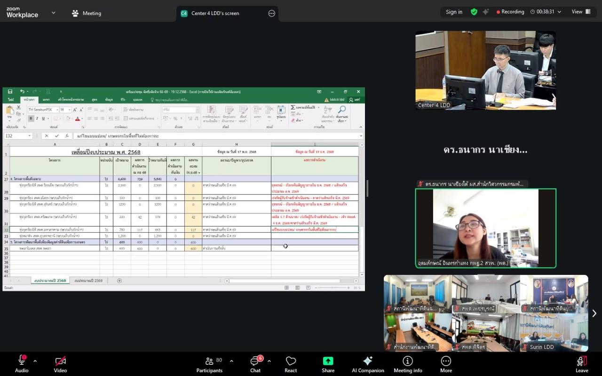Click Undo arrow in Excel quick access
The image size is (602, 376).
22,92
